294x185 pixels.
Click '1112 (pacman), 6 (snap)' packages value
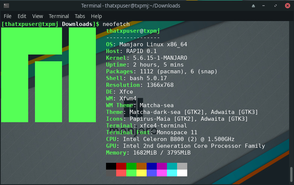coord(179,71)
